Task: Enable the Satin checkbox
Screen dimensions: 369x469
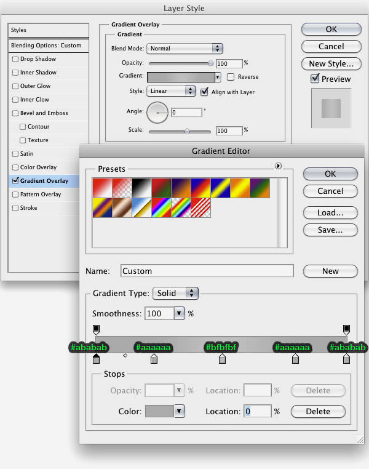Action: click(x=15, y=154)
